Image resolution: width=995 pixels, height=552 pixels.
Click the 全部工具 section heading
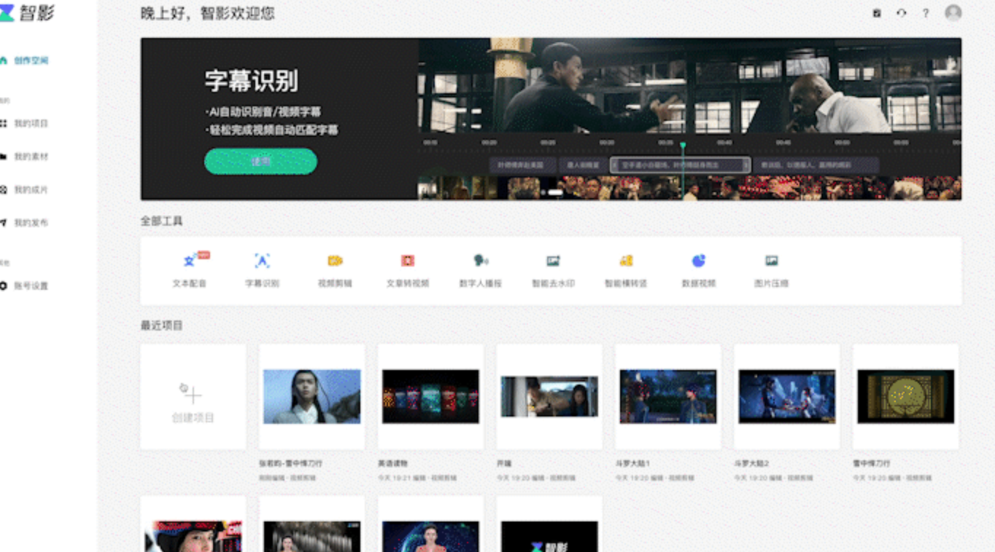(162, 221)
